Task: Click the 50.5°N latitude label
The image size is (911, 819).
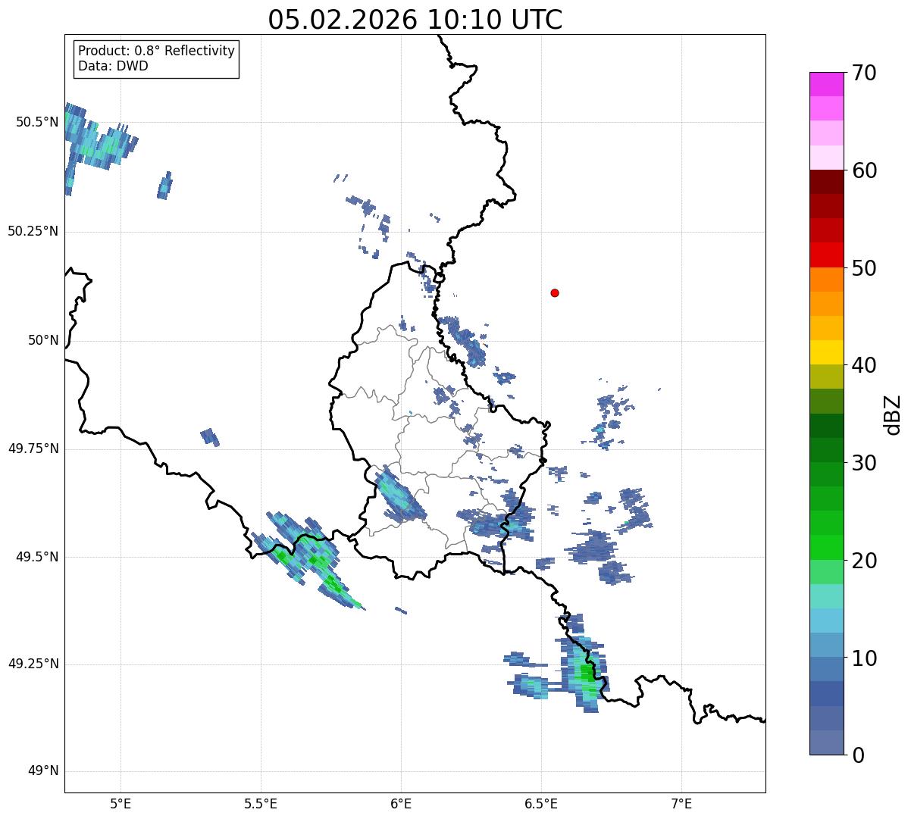Action: point(37,122)
